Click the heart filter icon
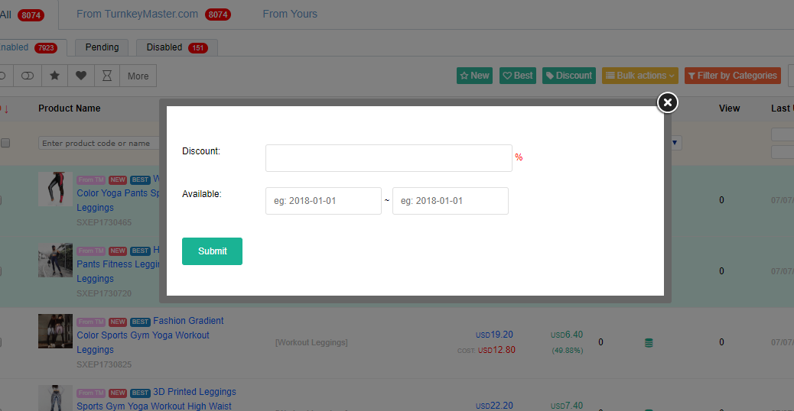This screenshot has width=794, height=411. (x=80, y=76)
